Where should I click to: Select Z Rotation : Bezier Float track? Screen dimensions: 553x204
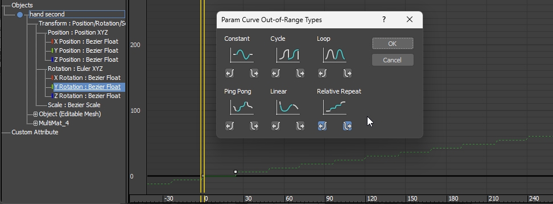[87, 96]
